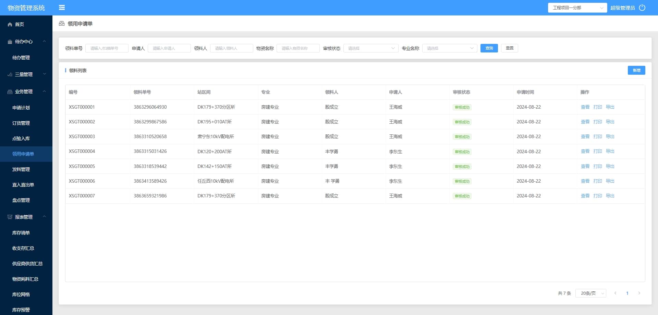658x315 pixels.
Task: Click 导出 for row XSGT000003
Action: [x=610, y=136]
